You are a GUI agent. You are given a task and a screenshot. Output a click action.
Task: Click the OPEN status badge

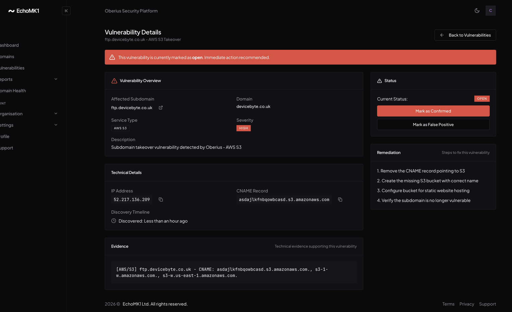pos(482,99)
